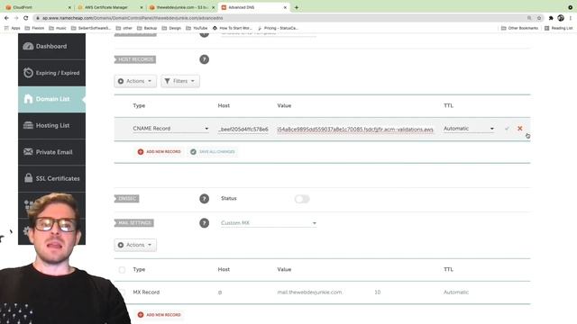Open Expiring / Expired in sidebar

(51, 73)
